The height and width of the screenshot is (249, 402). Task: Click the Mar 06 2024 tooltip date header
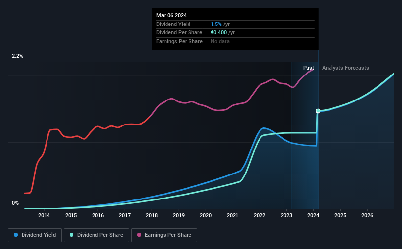(171, 15)
